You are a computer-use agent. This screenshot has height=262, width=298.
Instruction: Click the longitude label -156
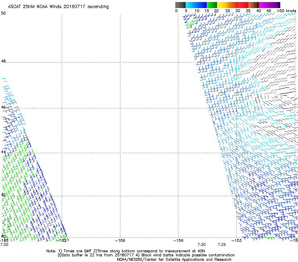pos(178,241)
